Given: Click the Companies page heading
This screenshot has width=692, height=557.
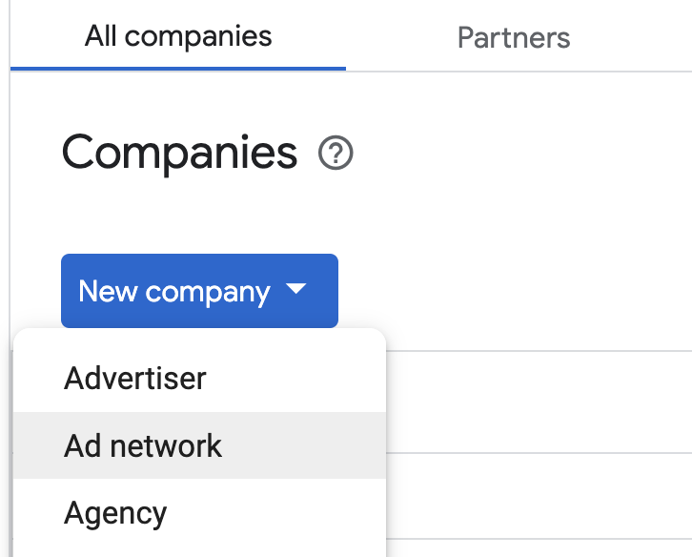Looking at the screenshot, I should [180, 154].
